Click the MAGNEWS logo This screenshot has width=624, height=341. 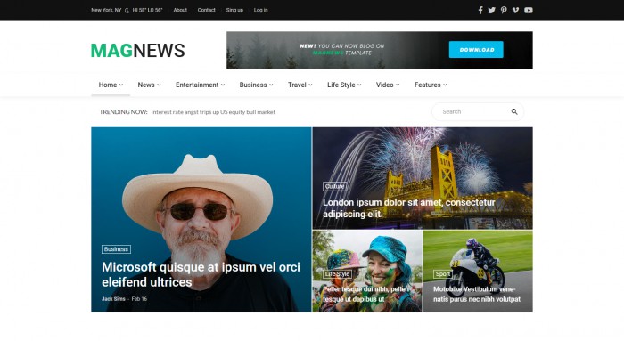[137, 51]
